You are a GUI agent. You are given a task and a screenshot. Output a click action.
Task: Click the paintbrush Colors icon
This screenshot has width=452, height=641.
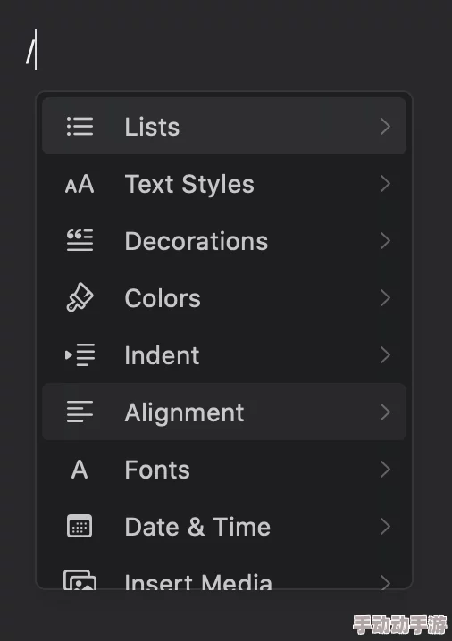80,297
